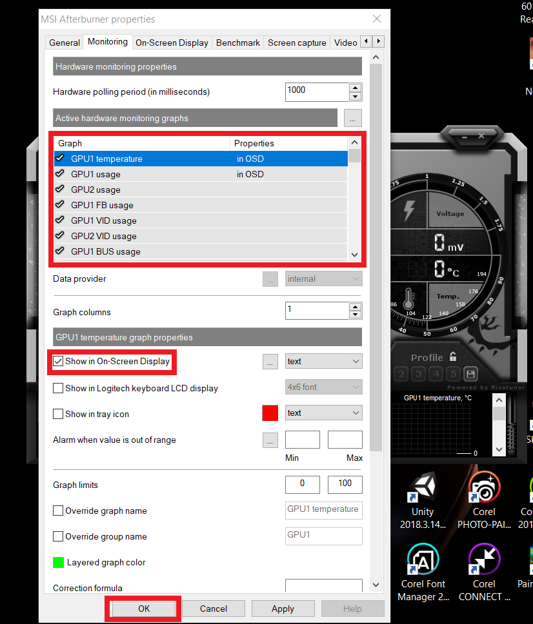533x624 pixels.
Task: Click hardware polling period input field
Action: coord(317,92)
